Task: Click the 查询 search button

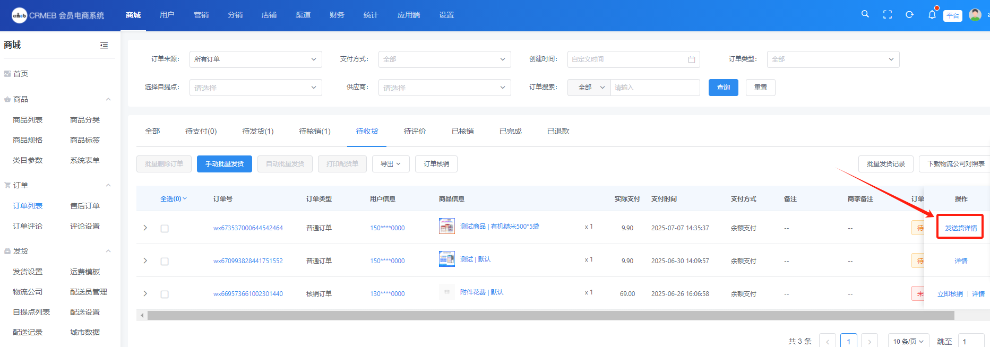Action: point(724,88)
